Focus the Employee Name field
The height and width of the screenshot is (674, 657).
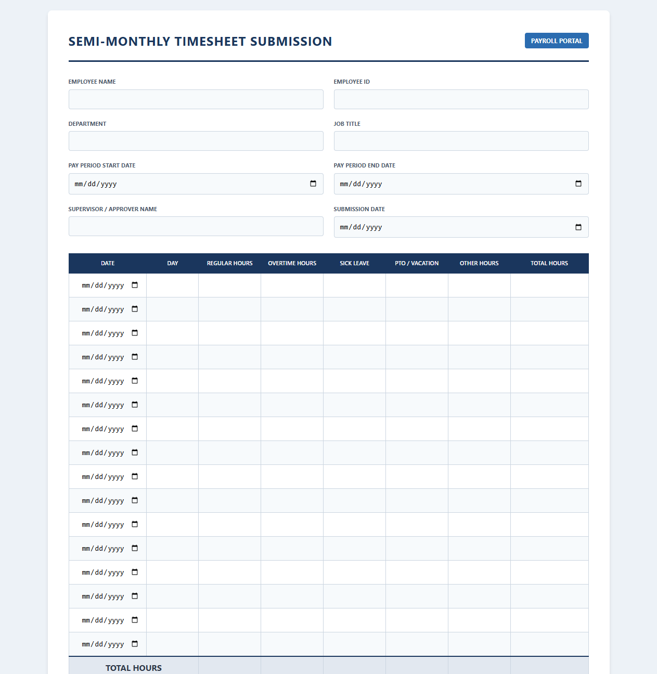coord(196,99)
